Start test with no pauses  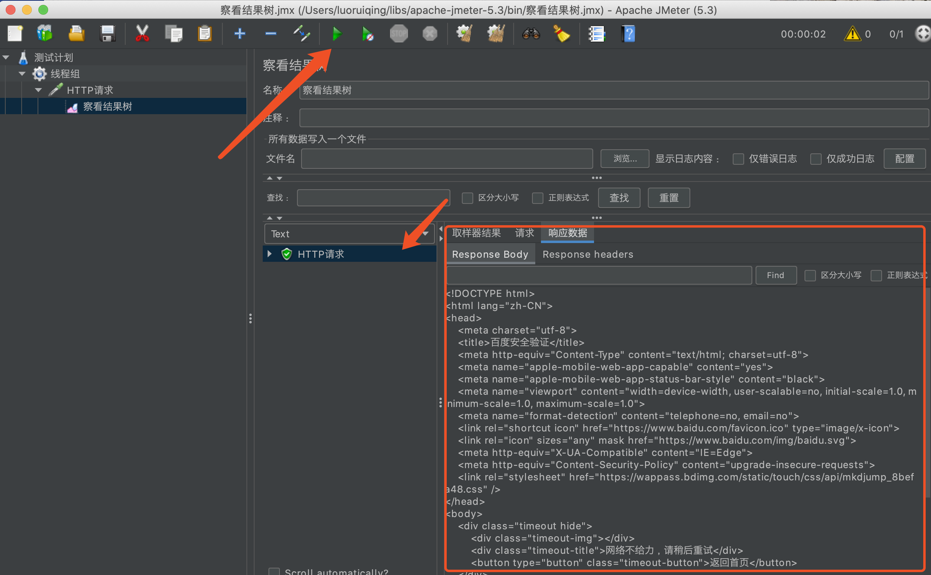[368, 33]
